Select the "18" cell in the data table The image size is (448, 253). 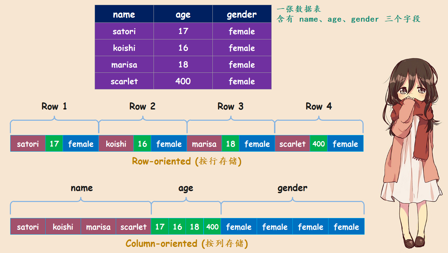(183, 65)
